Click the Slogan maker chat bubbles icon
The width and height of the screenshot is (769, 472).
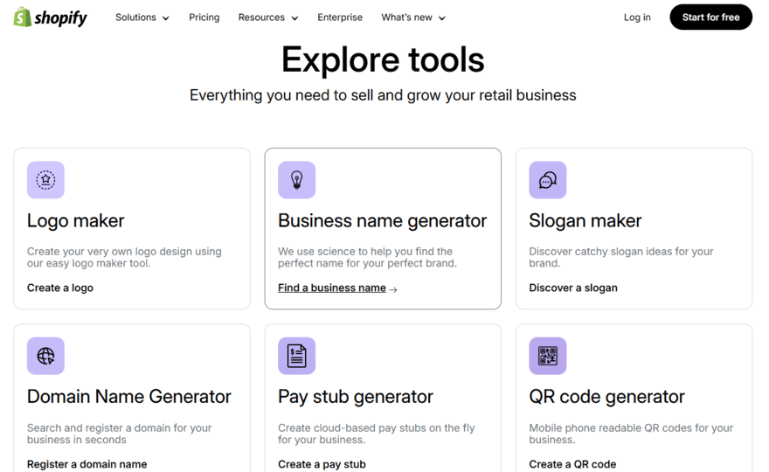pos(548,180)
